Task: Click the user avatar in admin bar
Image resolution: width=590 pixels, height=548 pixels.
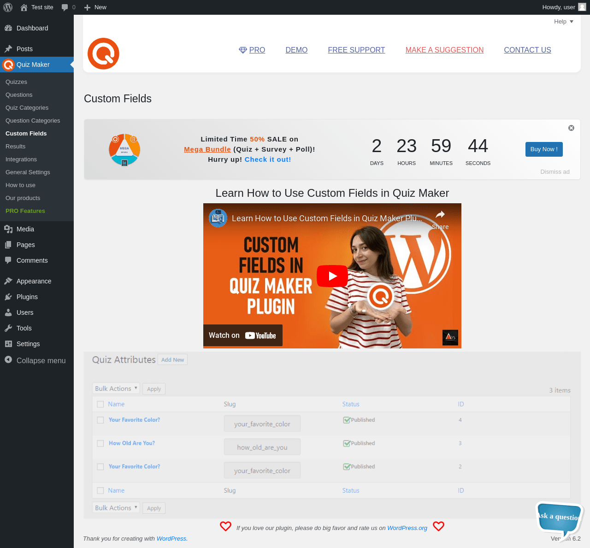Action: click(582, 7)
